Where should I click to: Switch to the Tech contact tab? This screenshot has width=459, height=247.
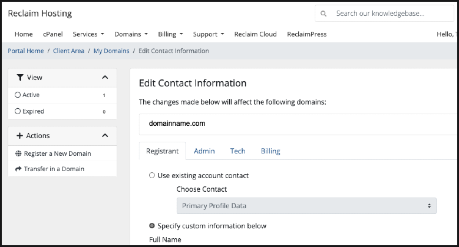[x=237, y=151]
